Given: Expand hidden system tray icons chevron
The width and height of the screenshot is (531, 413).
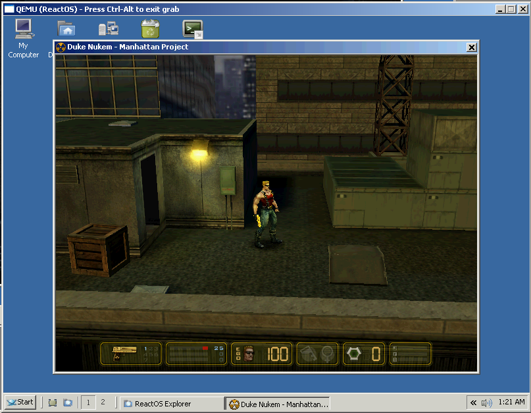Looking at the screenshot, I should 473,402.
